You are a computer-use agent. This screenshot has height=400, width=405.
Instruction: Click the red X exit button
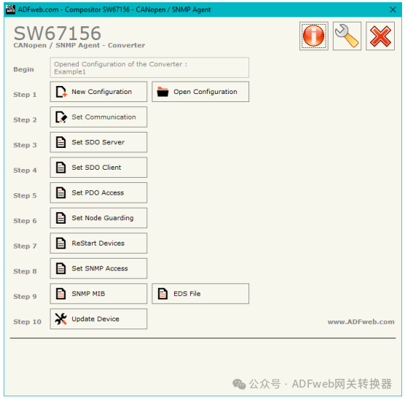point(380,36)
